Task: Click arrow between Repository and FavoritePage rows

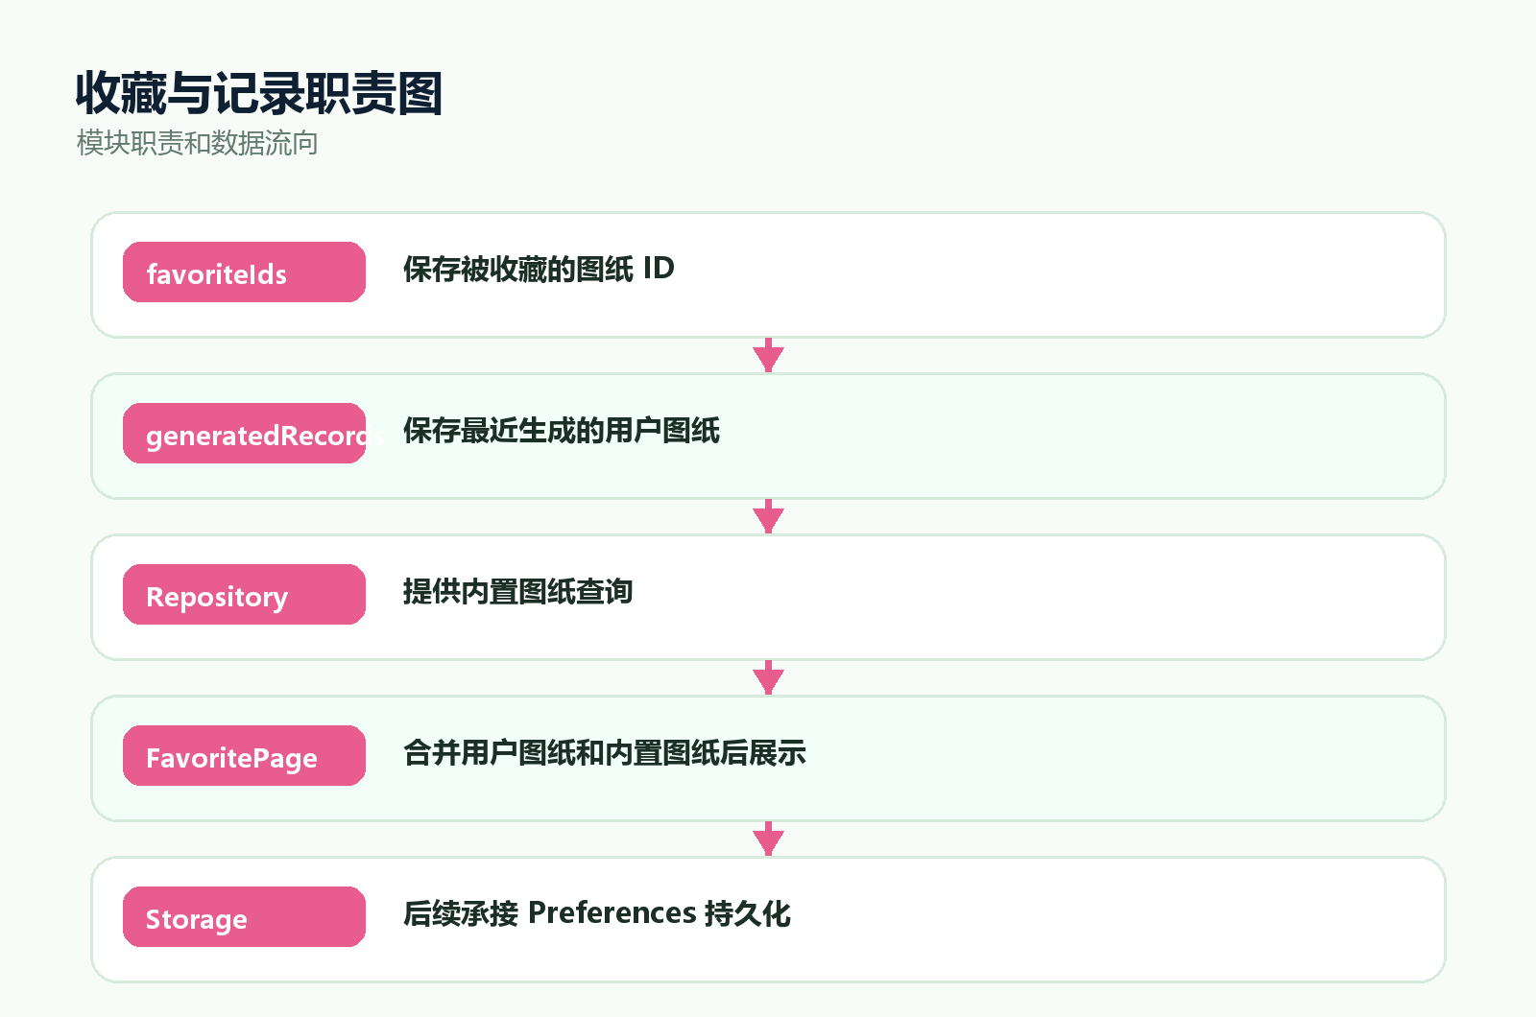Action: (x=768, y=677)
